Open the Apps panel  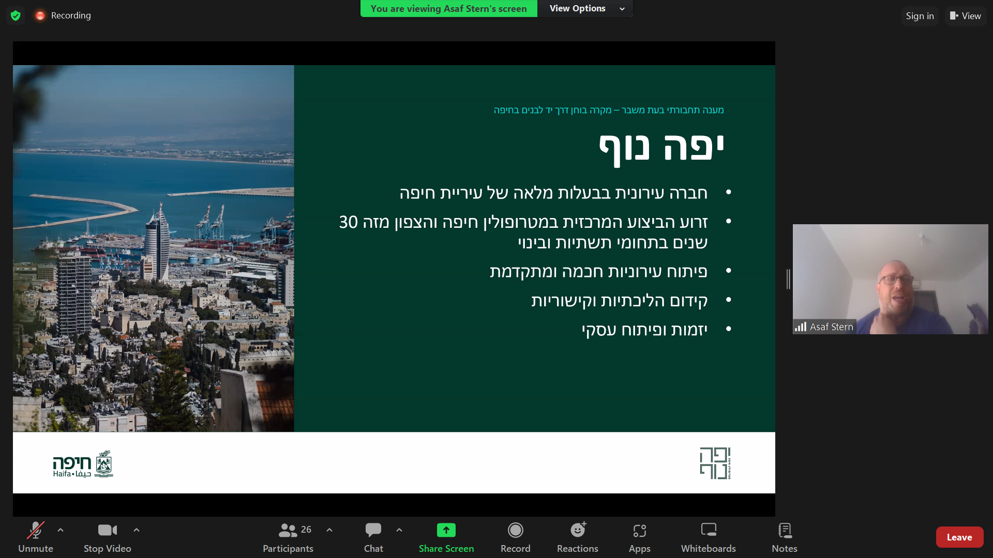click(x=639, y=537)
